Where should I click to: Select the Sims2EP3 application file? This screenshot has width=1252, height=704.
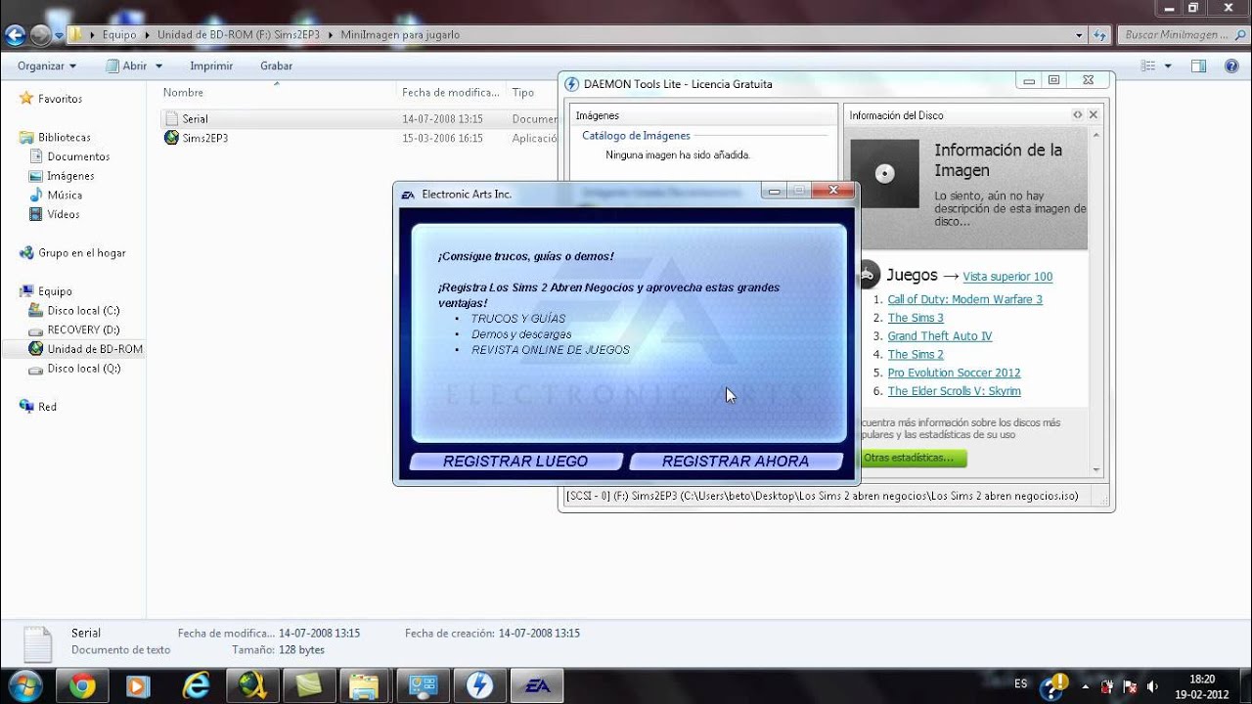click(204, 138)
